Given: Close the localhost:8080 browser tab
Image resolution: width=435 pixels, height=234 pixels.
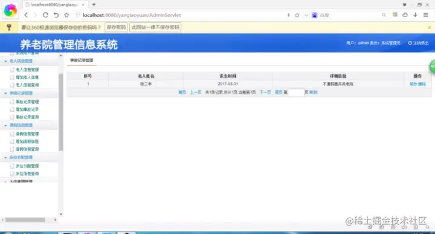Looking at the screenshot, I should point(83,5).
